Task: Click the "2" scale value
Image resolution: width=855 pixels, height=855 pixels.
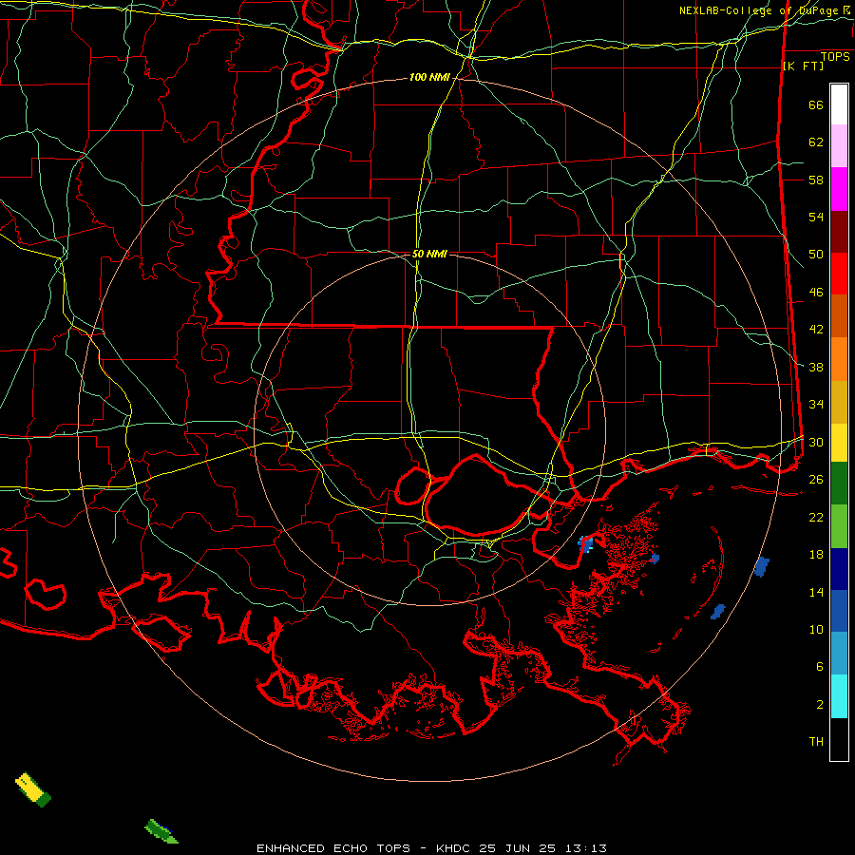Action: click(820, 705)
